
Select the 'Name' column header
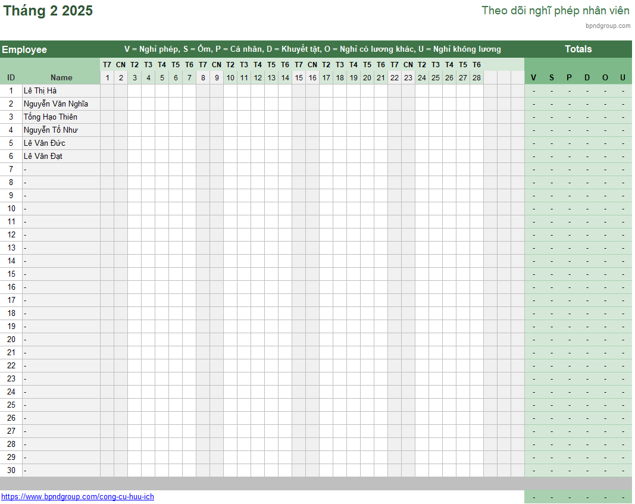(x=61, y=78)
